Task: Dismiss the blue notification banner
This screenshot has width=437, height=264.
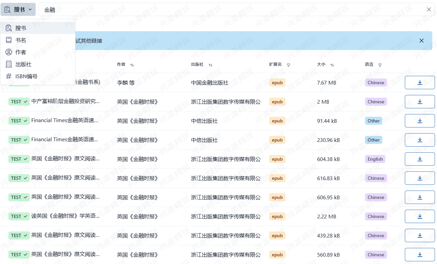Action: [422, 41]
